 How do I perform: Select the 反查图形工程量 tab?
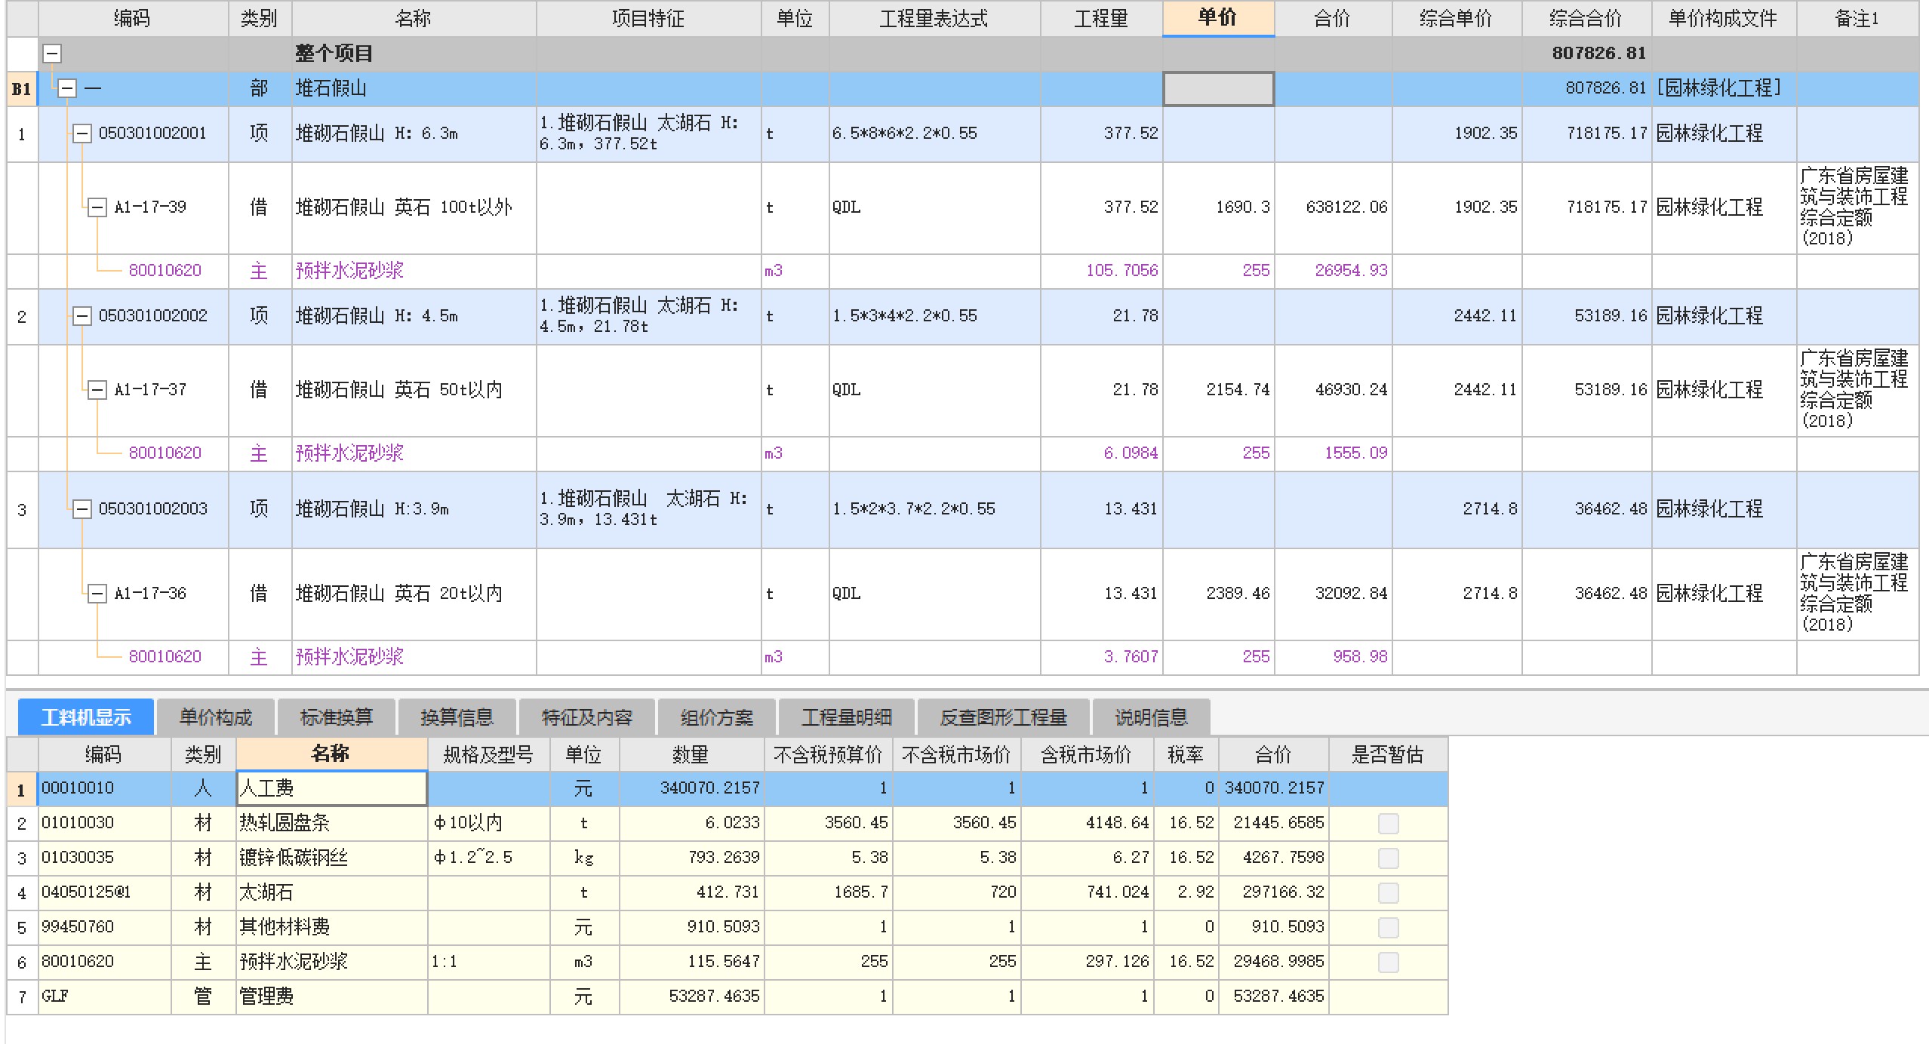click(x=1003, y=717)
